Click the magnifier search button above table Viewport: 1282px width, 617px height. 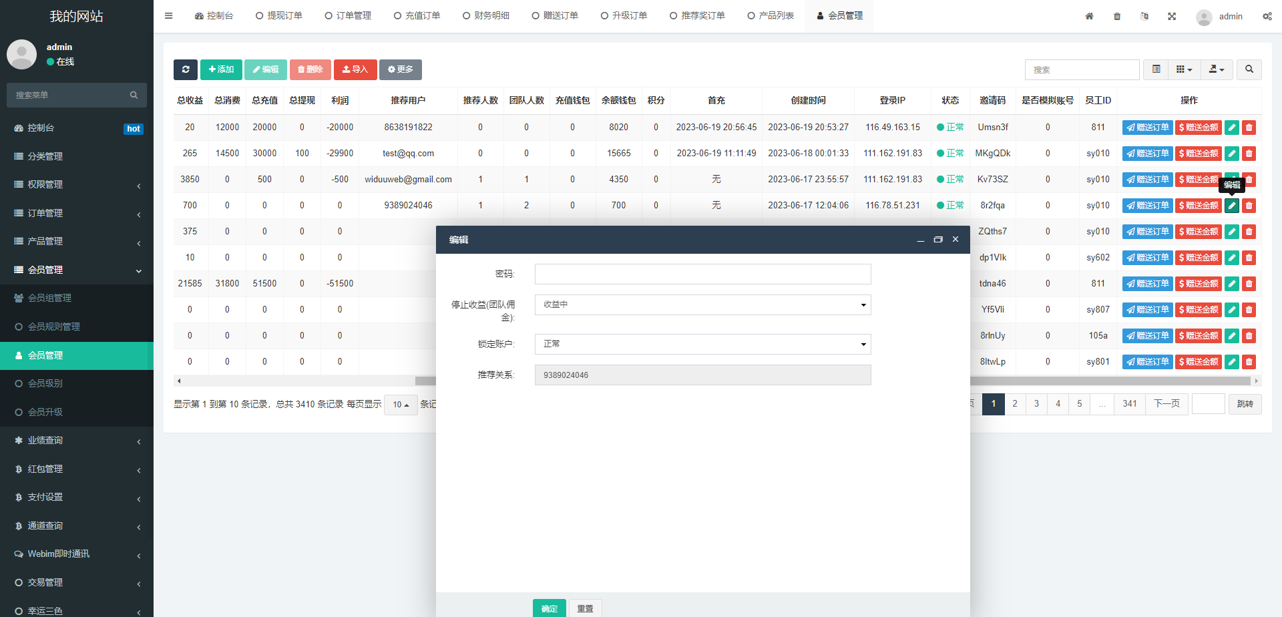[1249, 69]
